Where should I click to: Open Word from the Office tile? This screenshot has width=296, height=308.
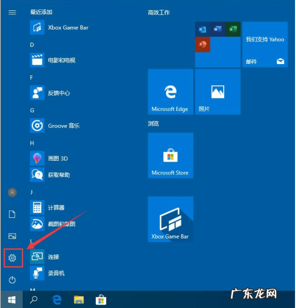(218, 29)
